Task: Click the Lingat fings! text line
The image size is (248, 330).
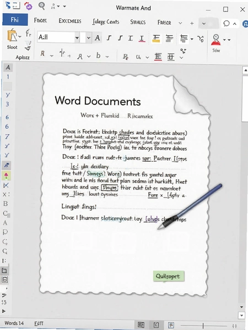Action: 79,206
